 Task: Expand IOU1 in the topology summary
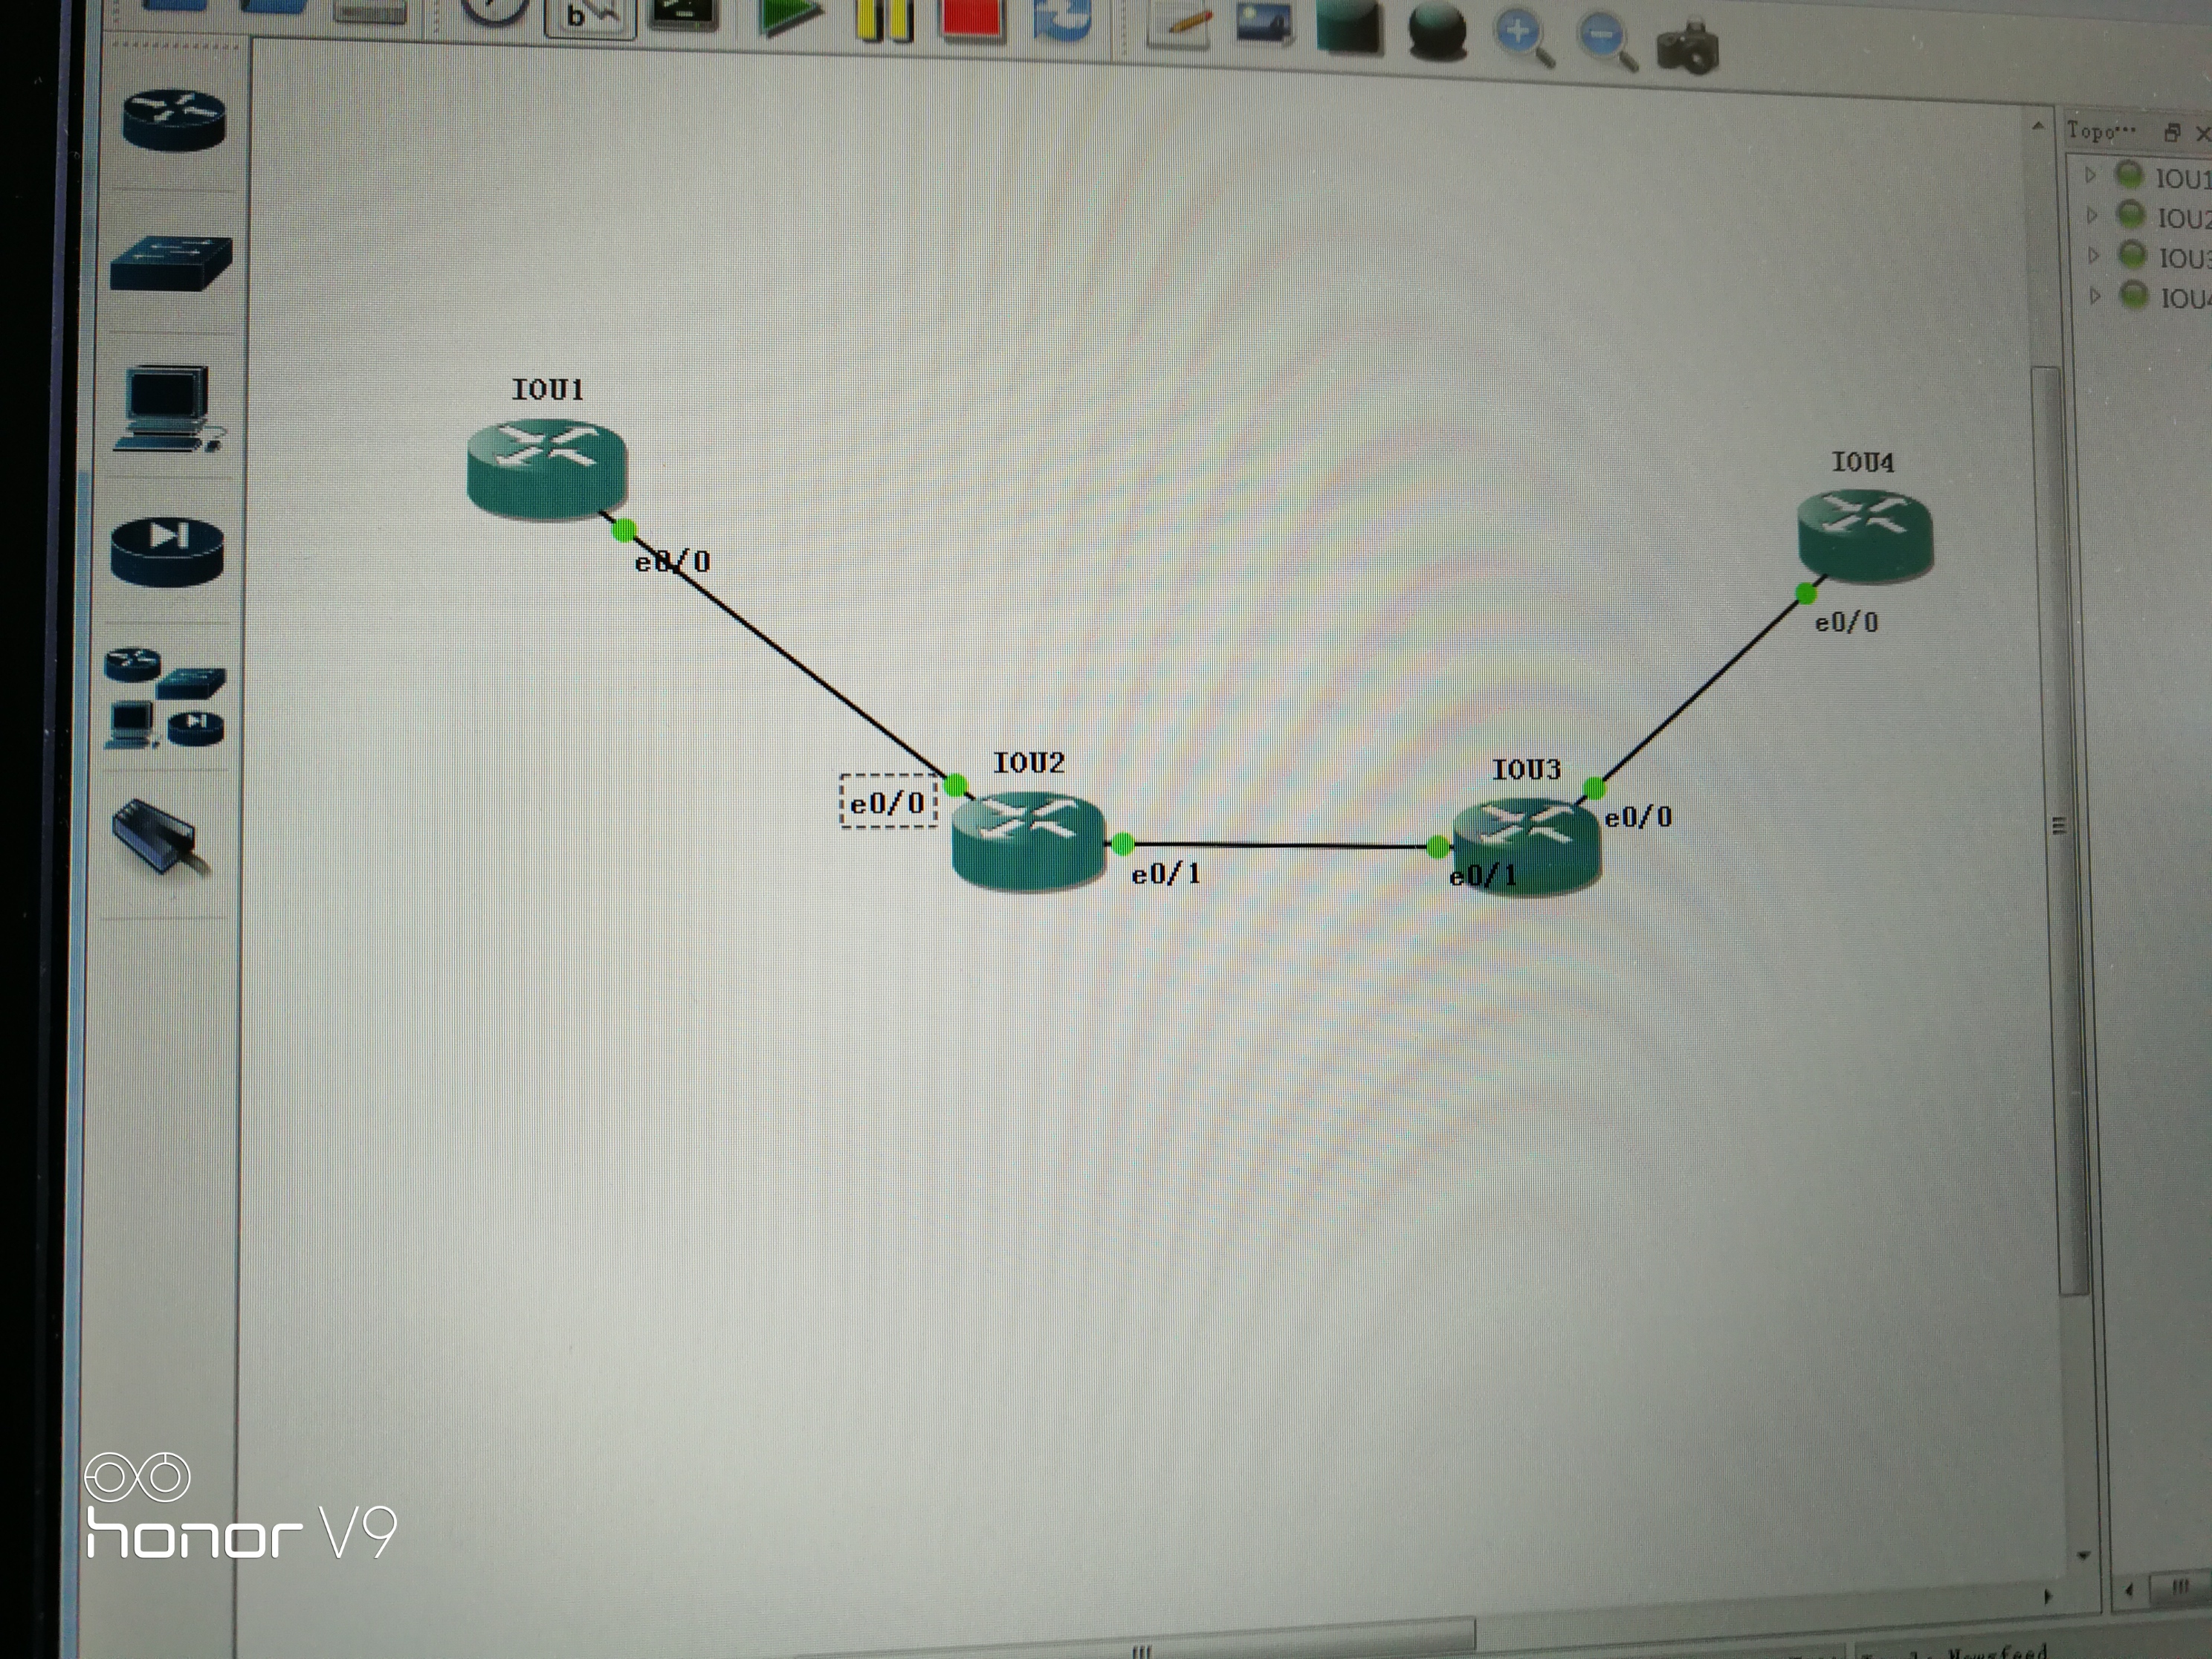2089,175
